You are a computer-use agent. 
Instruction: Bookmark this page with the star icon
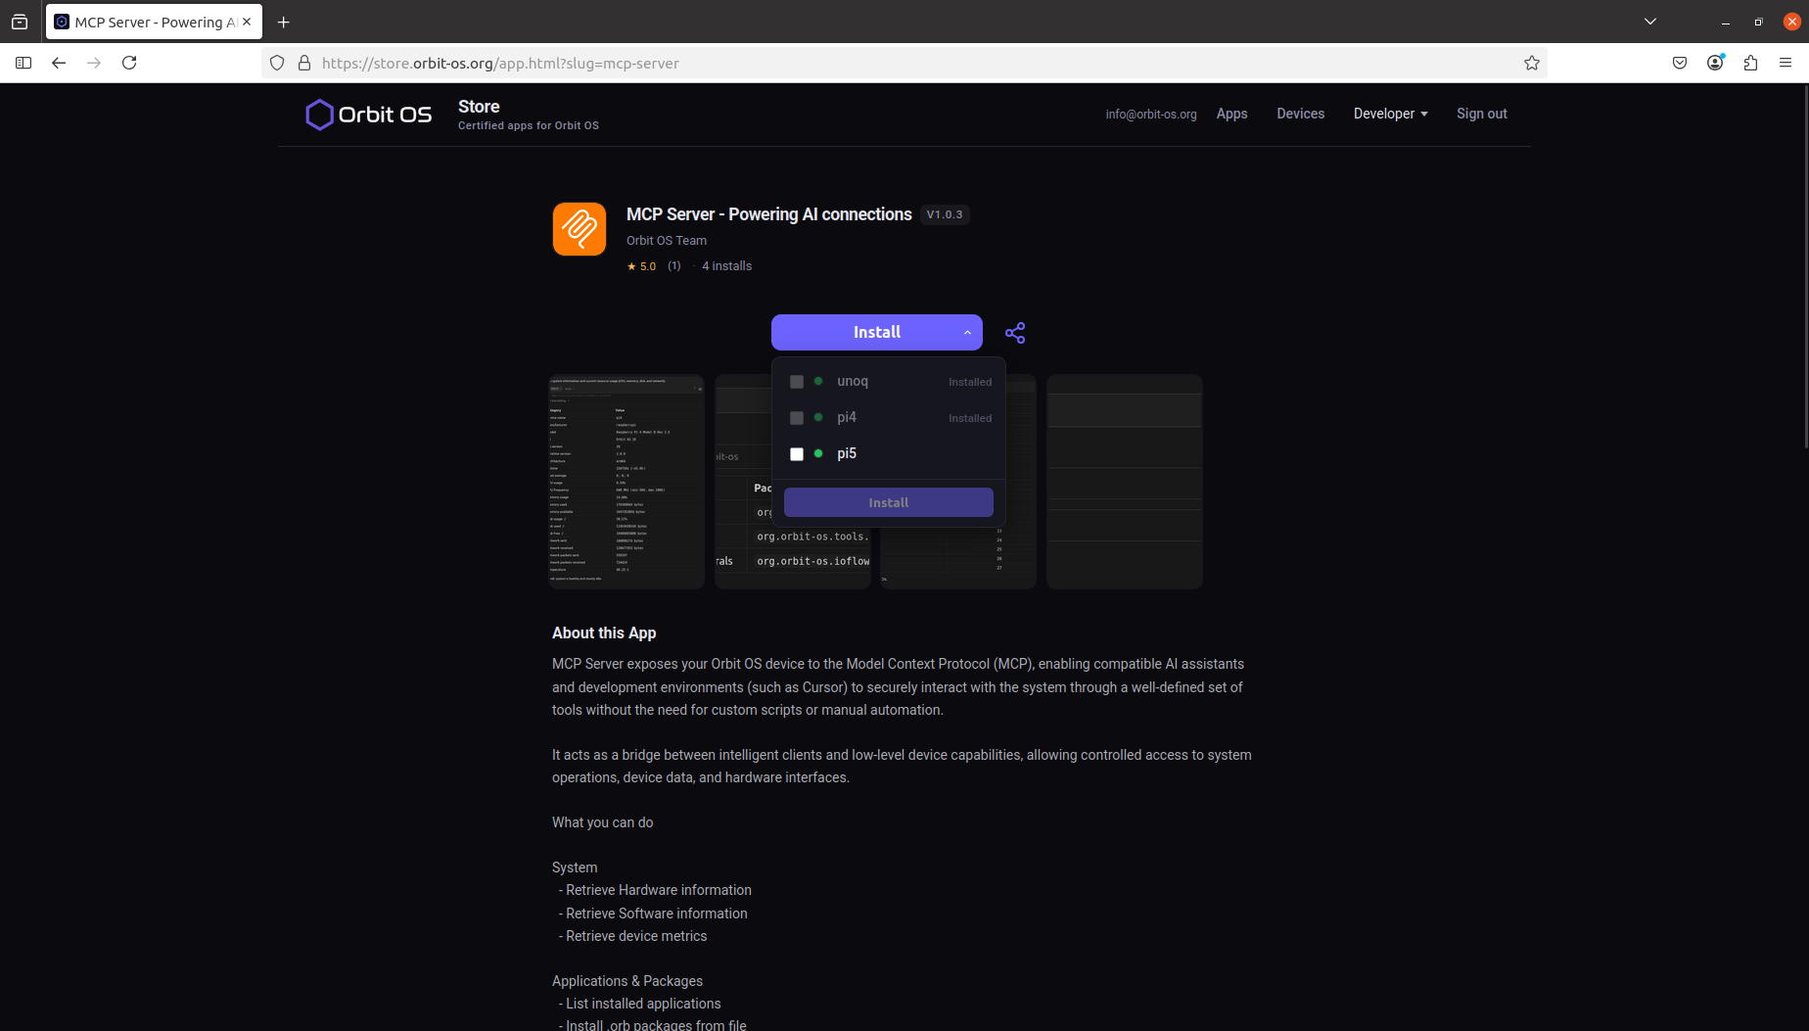[x=1532, y=63]
